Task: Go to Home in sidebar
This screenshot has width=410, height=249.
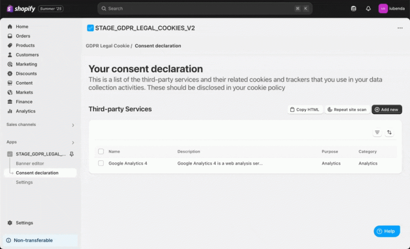Action: click(x=22, y=26)
